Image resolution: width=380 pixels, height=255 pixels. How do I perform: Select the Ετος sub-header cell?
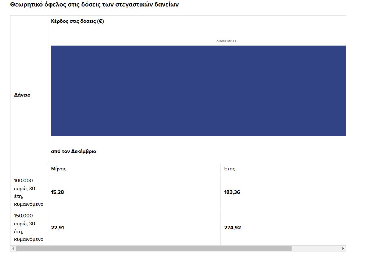[230, 169]
